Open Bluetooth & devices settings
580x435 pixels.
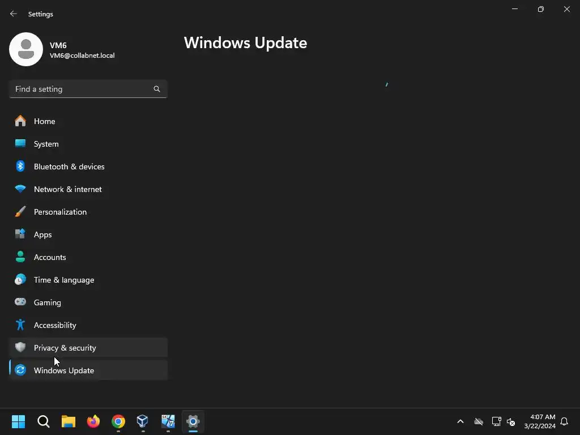click(88, 167)
